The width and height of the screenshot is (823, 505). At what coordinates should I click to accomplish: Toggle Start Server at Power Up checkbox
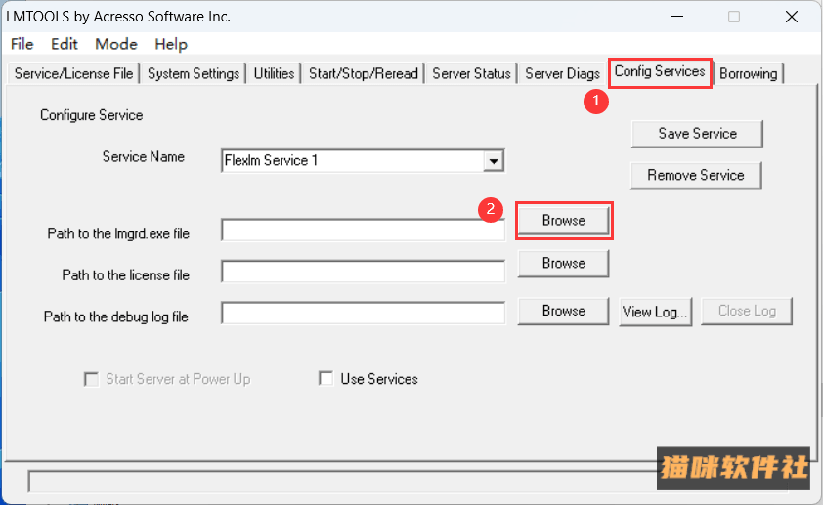[x=91, y=379]
